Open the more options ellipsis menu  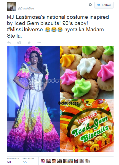pyautogui.click(x=39, y=42)
